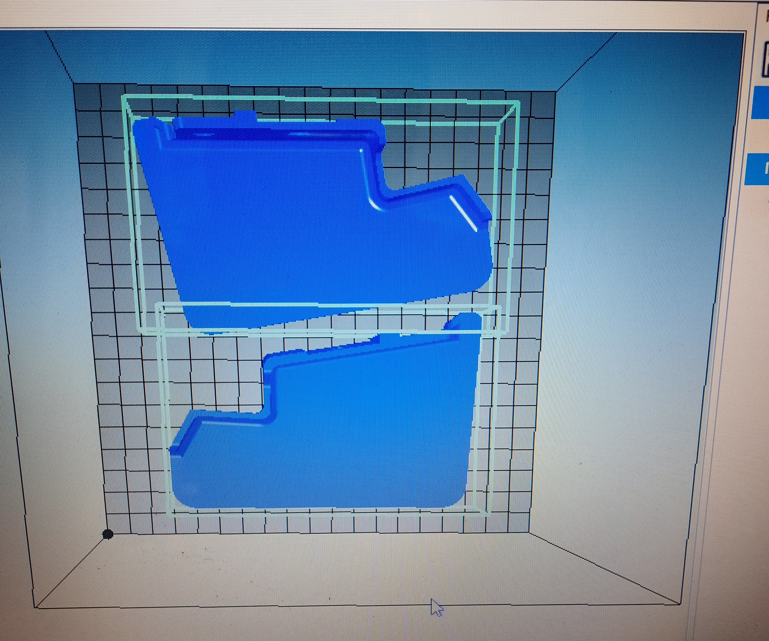The width and height of the screenshot is (769, 641).
Task: Click the diagonal white slot on upper model
Action: (463, 214)
